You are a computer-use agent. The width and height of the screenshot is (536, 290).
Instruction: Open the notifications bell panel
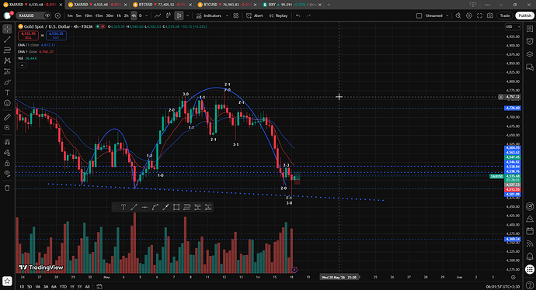[x=530, y=256]
